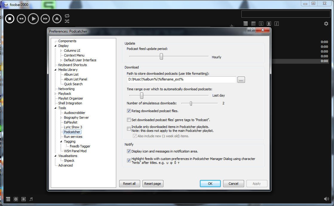Click the Stop playback button
Viewport: 334px width, 206px height.
[10, 19]
